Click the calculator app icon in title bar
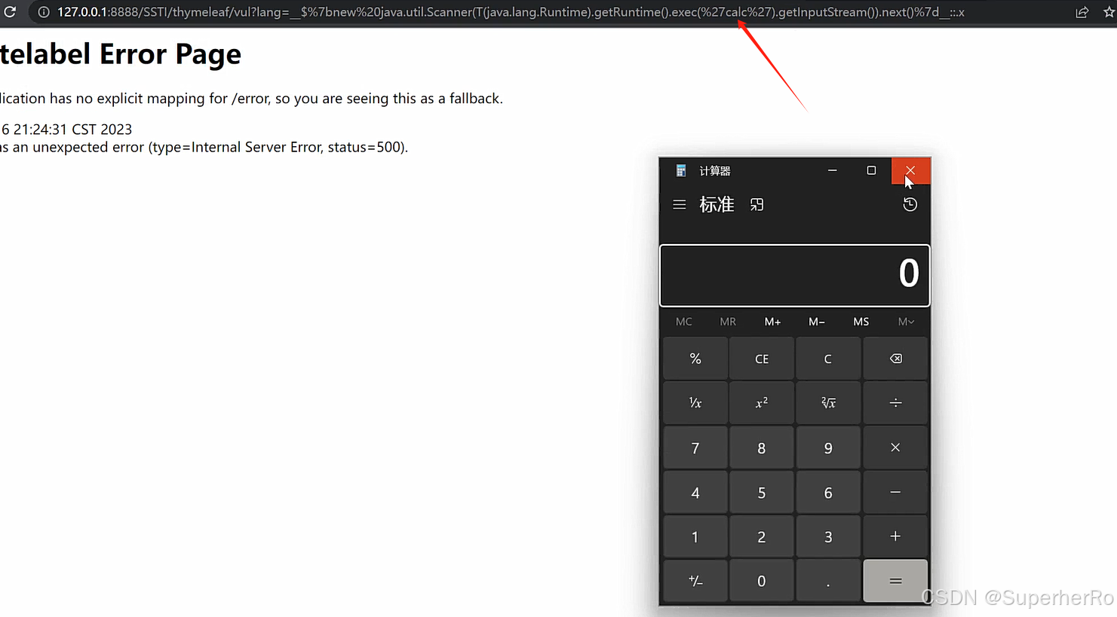 point(681,171)
